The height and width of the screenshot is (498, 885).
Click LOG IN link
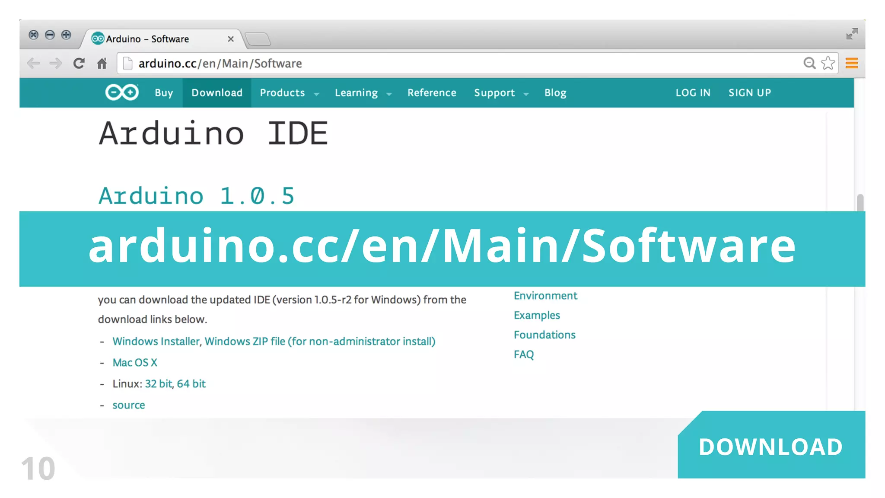(x=693, y=93)
